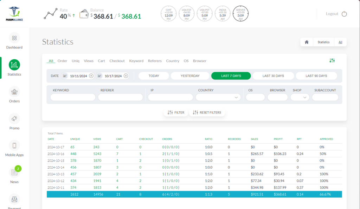360x209 pixels.
Task: Switch to the Order tab
Action: (62, 61)
